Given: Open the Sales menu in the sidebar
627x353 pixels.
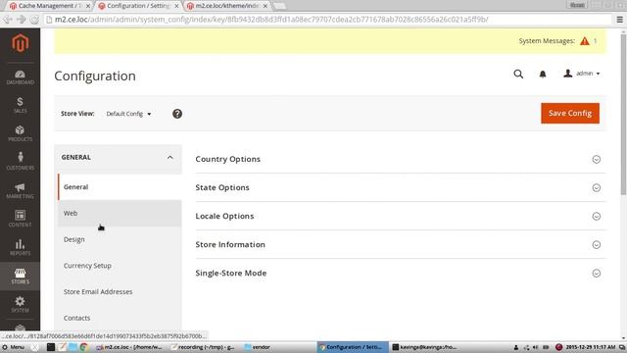Looking at the screenshot, I should point(20,105).
